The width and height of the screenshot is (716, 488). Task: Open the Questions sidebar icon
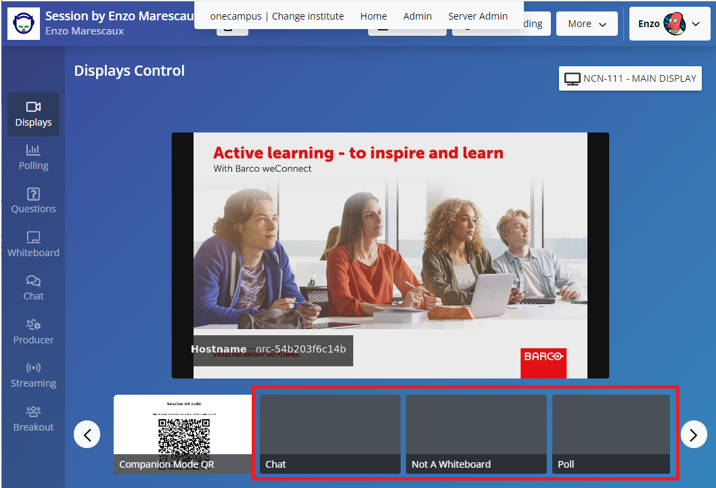tap(33, 201)
